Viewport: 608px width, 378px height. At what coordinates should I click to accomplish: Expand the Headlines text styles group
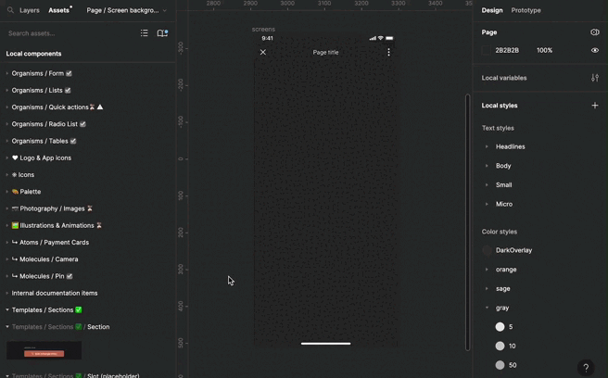coord(488,146)
